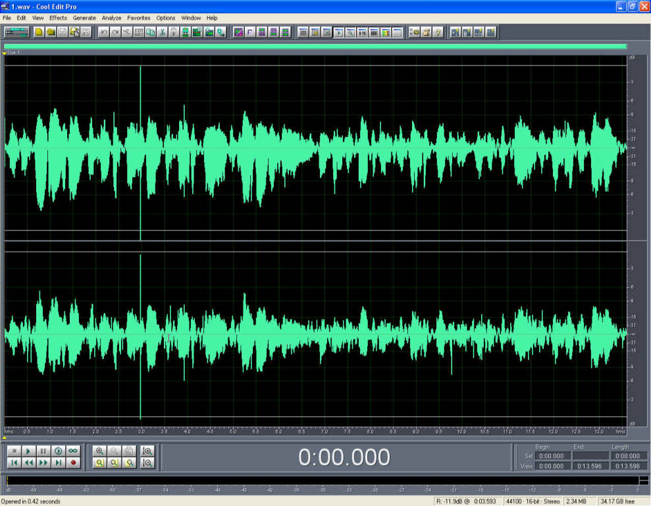The height and width of the screenshot is (506, 651).
Task: Click the Zoom In Vertically icon
Action: (147, 451)
